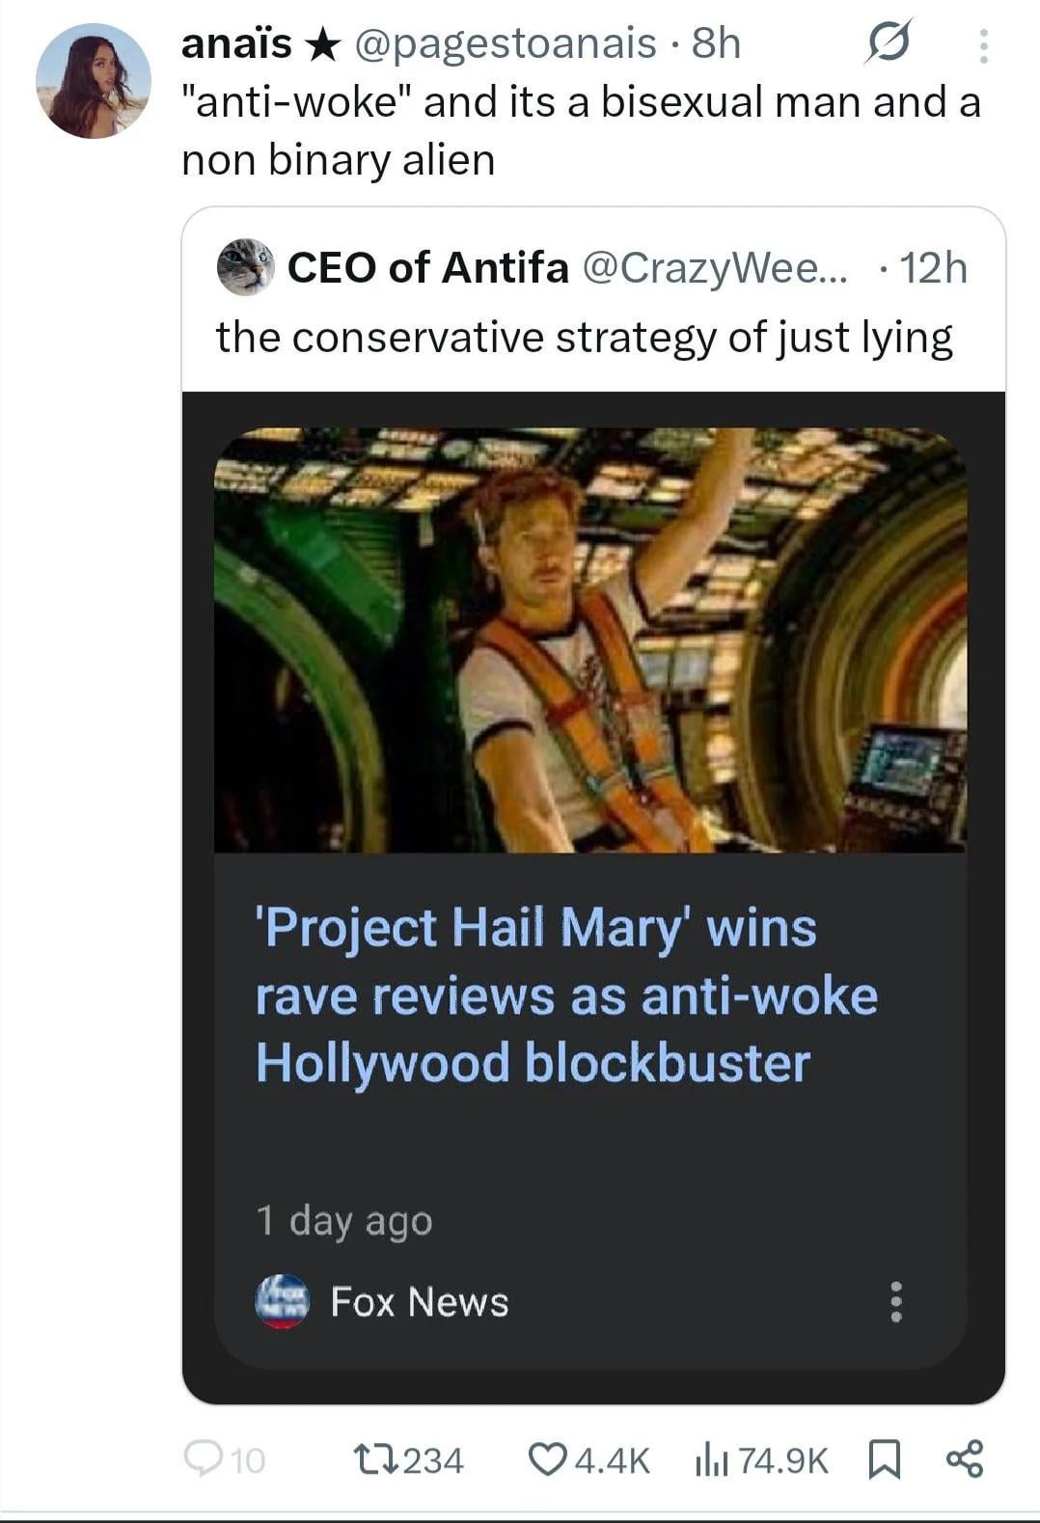
Task: Open 'Project Hail Mary' article headline
Action: pos(566,995)
